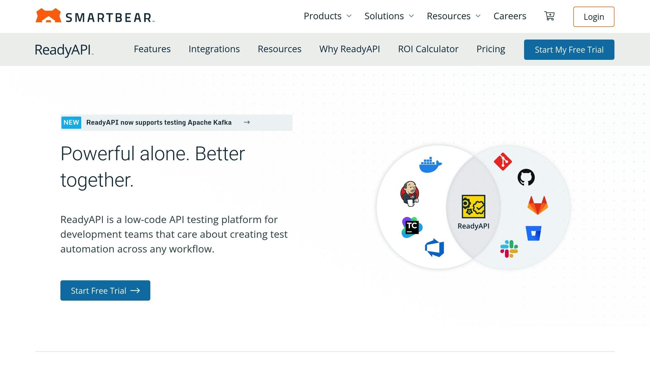The width and height of the screenshot is (650, 365).
Task: Open the shopping cart icon
Action: tap(549, 16)
